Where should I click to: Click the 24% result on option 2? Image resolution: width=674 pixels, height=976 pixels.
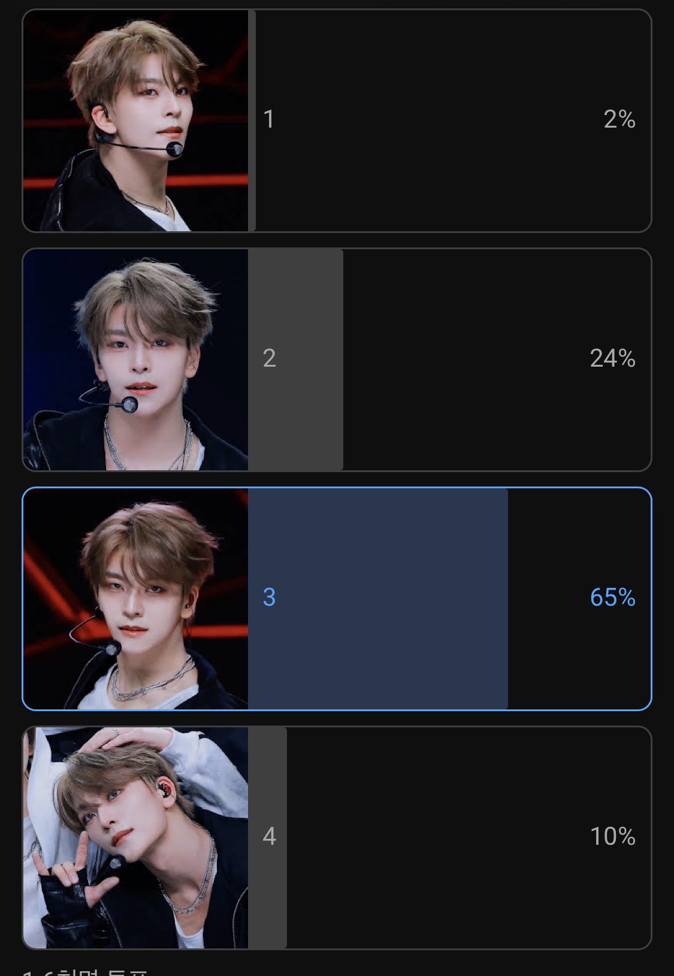point(612,358)
